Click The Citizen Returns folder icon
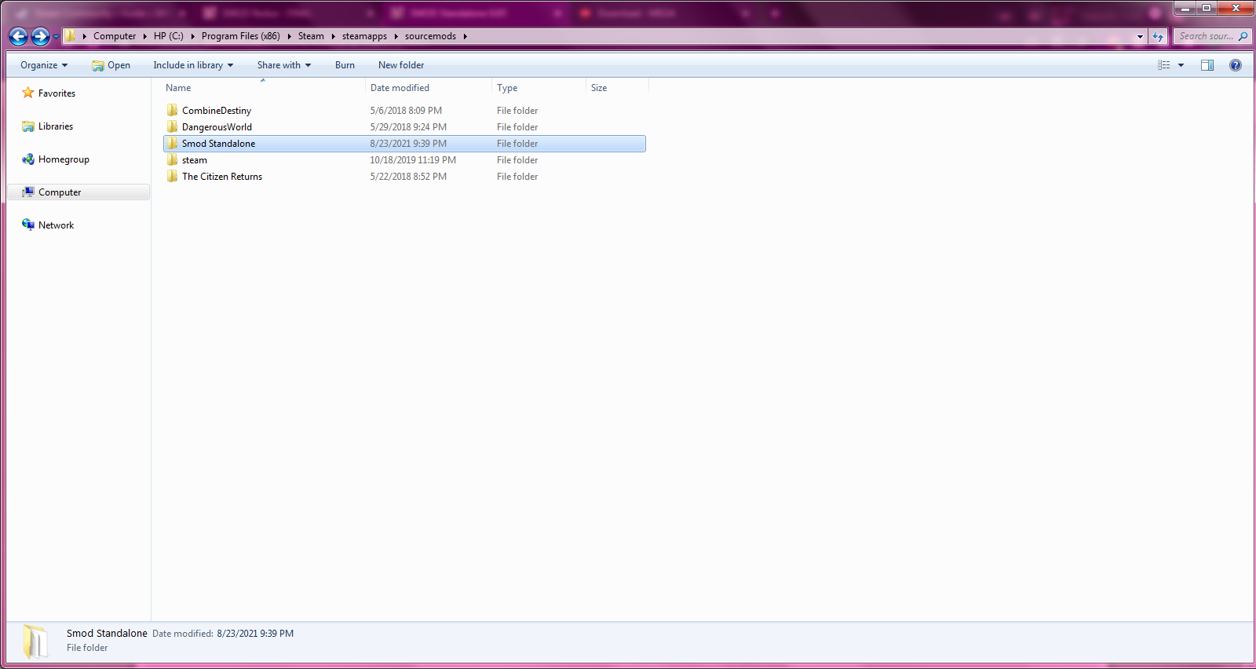 pyautogui.click(x=172, y=176)
